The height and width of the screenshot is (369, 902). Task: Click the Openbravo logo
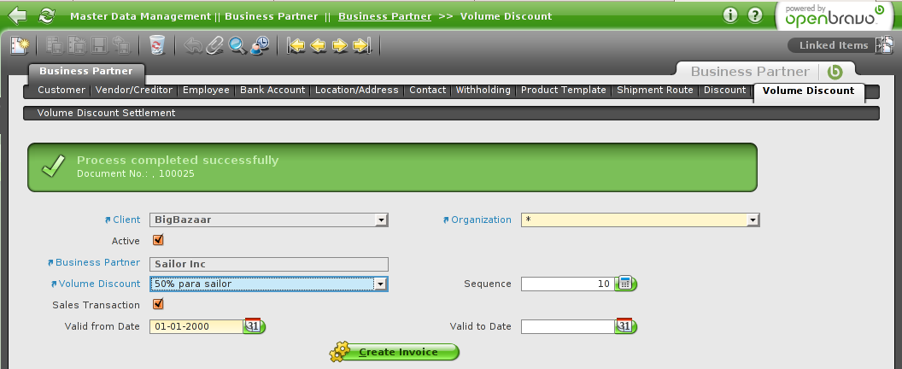pos(834,17)
